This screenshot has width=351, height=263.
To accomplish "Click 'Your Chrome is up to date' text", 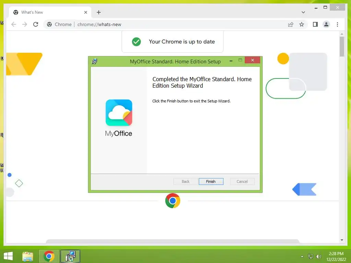I will click(x=182, y=41).
